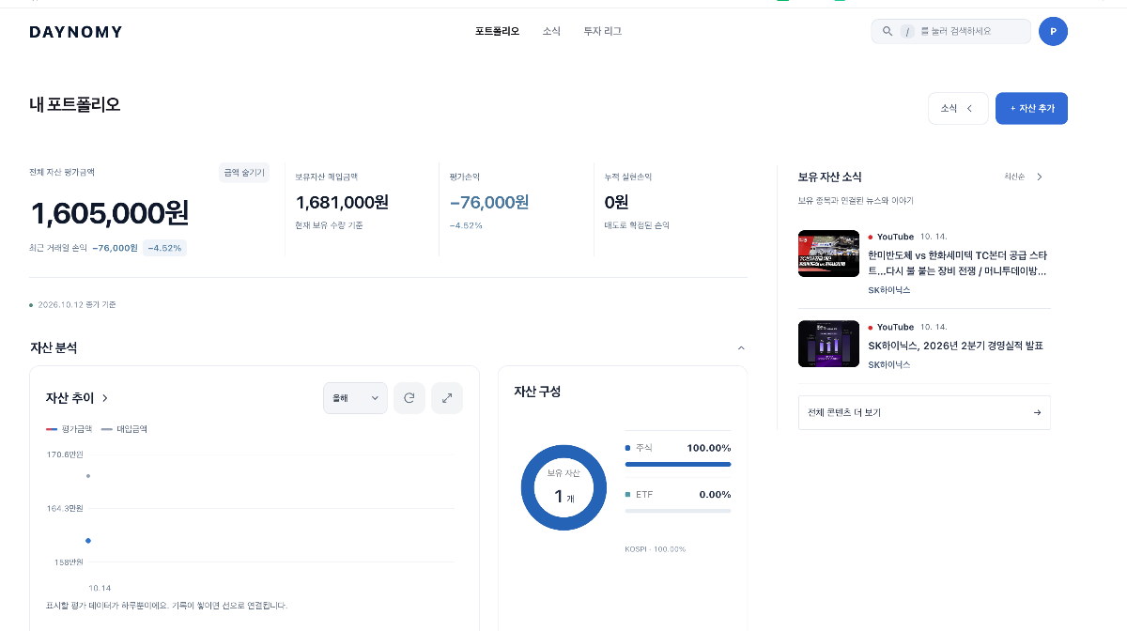Click the -4.52% badge beside 최근 거래일 손익
This screenshot has width=1127, height=631.
click(x=164, y=248)
